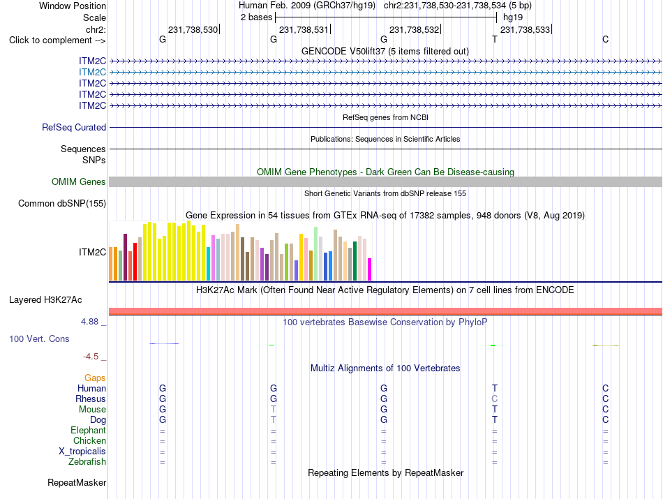663x499 pixels.
Task: Click position marker 231,738,532
Action: pos(415,29)
